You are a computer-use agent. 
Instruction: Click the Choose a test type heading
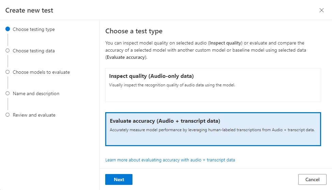[134, 31]
